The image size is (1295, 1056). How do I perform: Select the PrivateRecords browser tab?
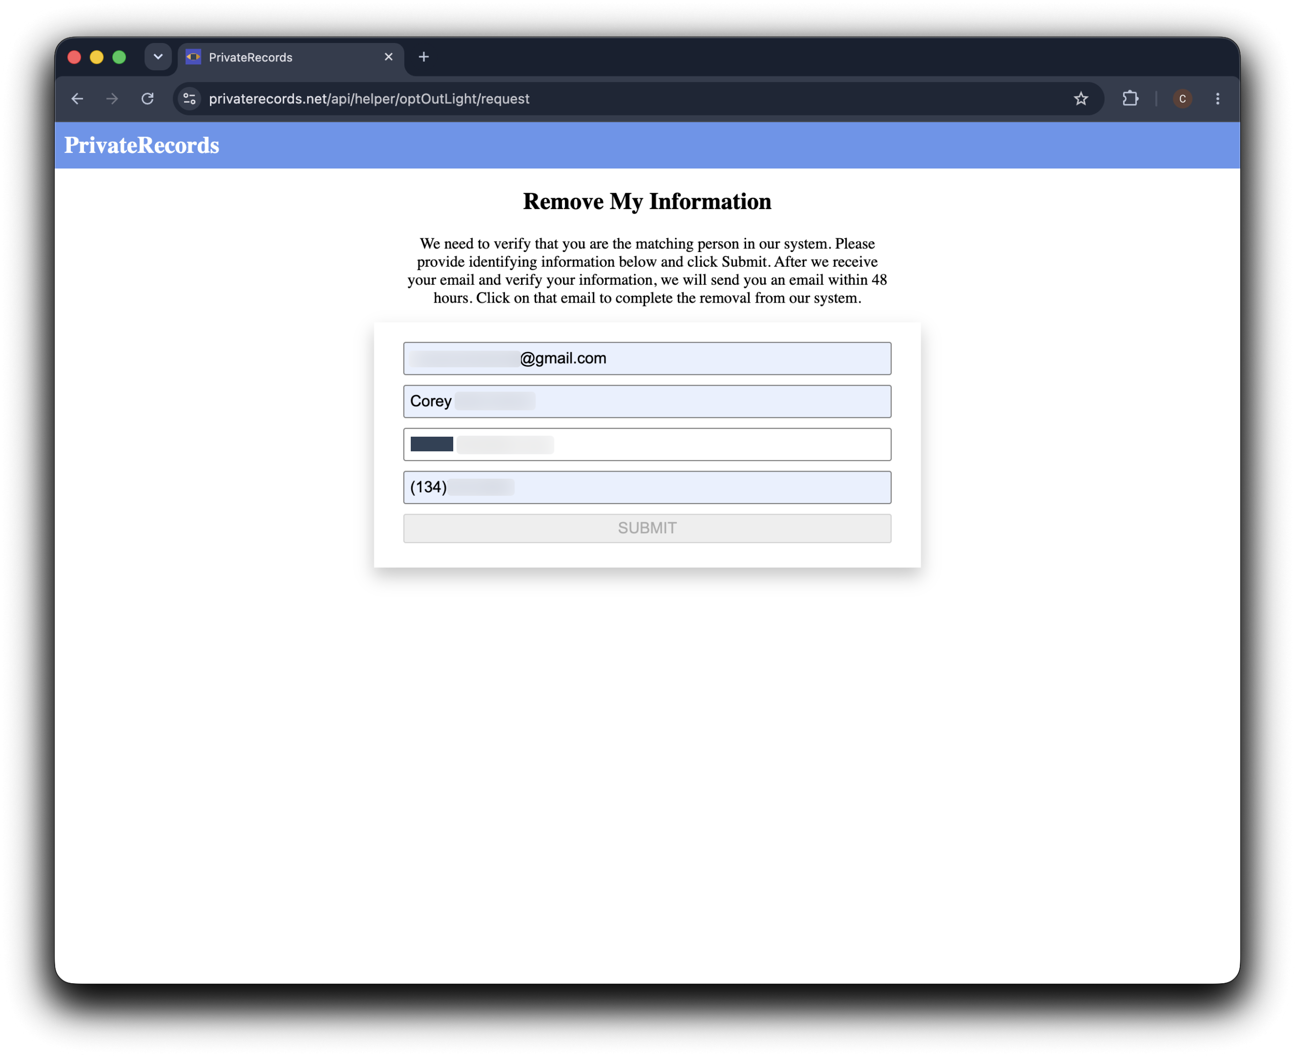point(290,58)
